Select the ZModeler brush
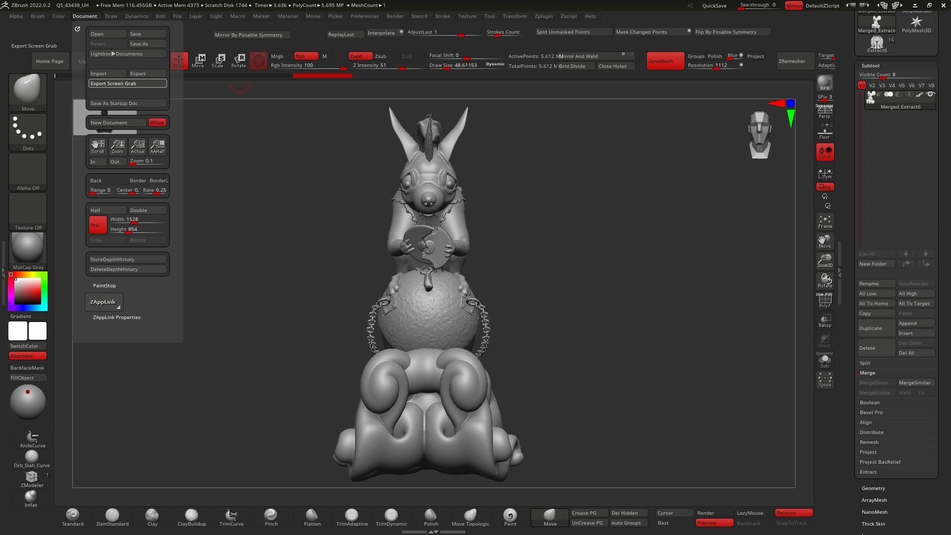951x535 pixels. coord(32,479)
